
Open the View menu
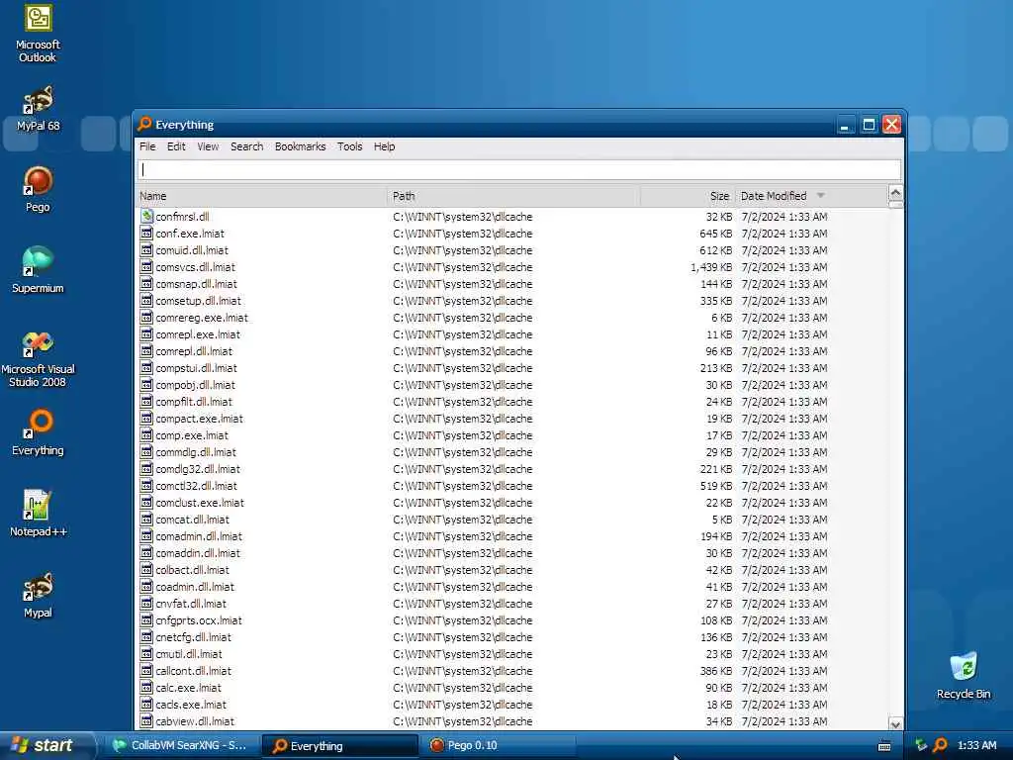208,146
